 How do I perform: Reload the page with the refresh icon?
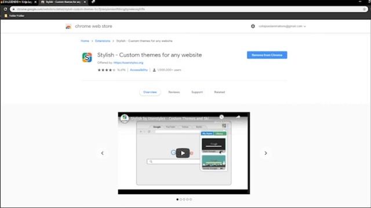pyautogui.click(x=5, y=9)
